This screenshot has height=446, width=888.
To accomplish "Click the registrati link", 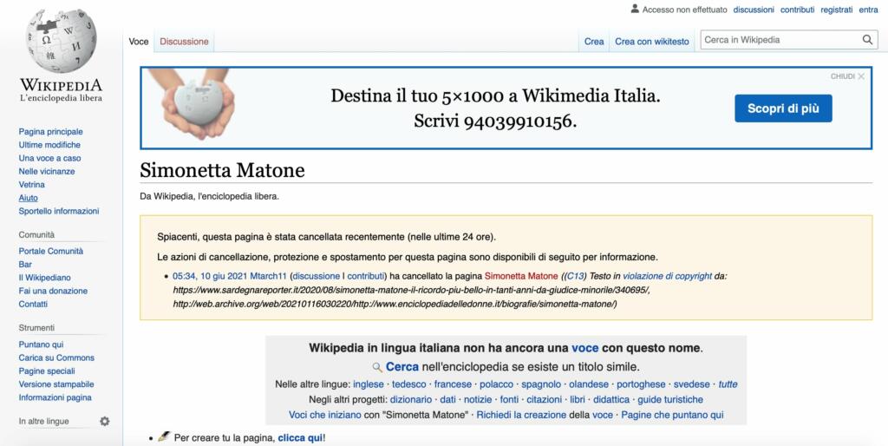I will 837,10.
